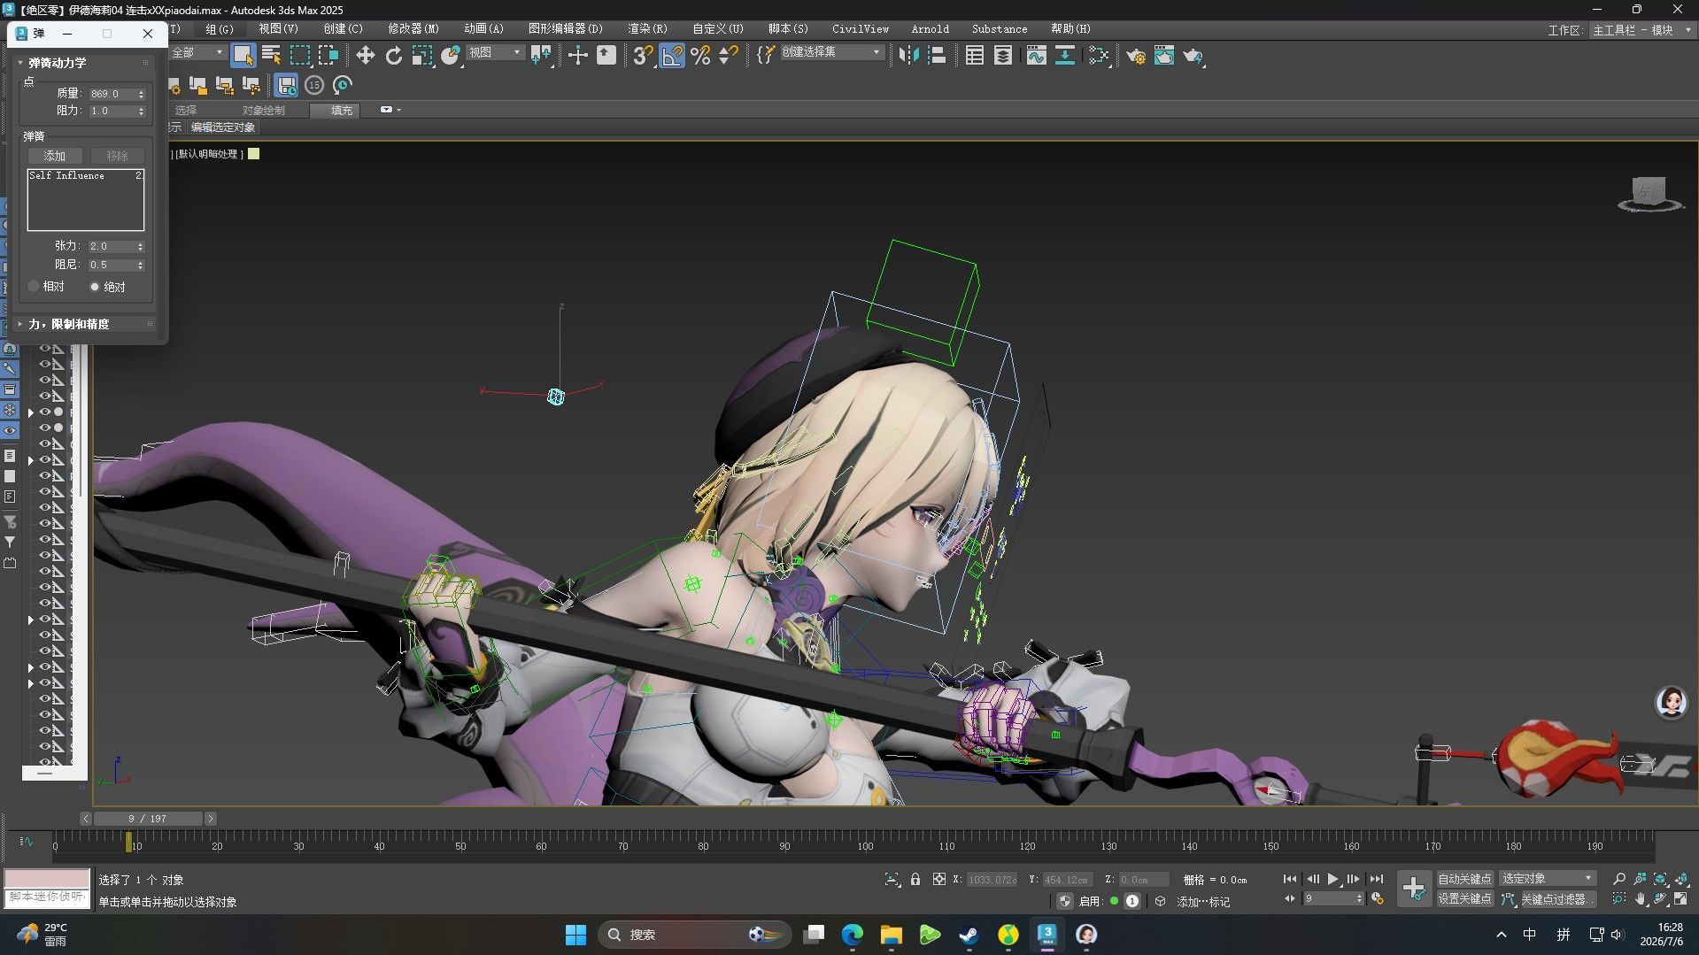
Task: Toggle the 自动关键点 auto key button
Action: coord(1464,879)
